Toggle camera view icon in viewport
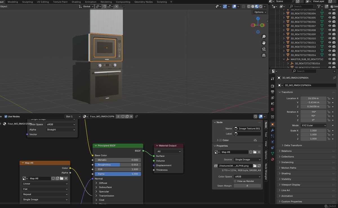 pos(264,49)
